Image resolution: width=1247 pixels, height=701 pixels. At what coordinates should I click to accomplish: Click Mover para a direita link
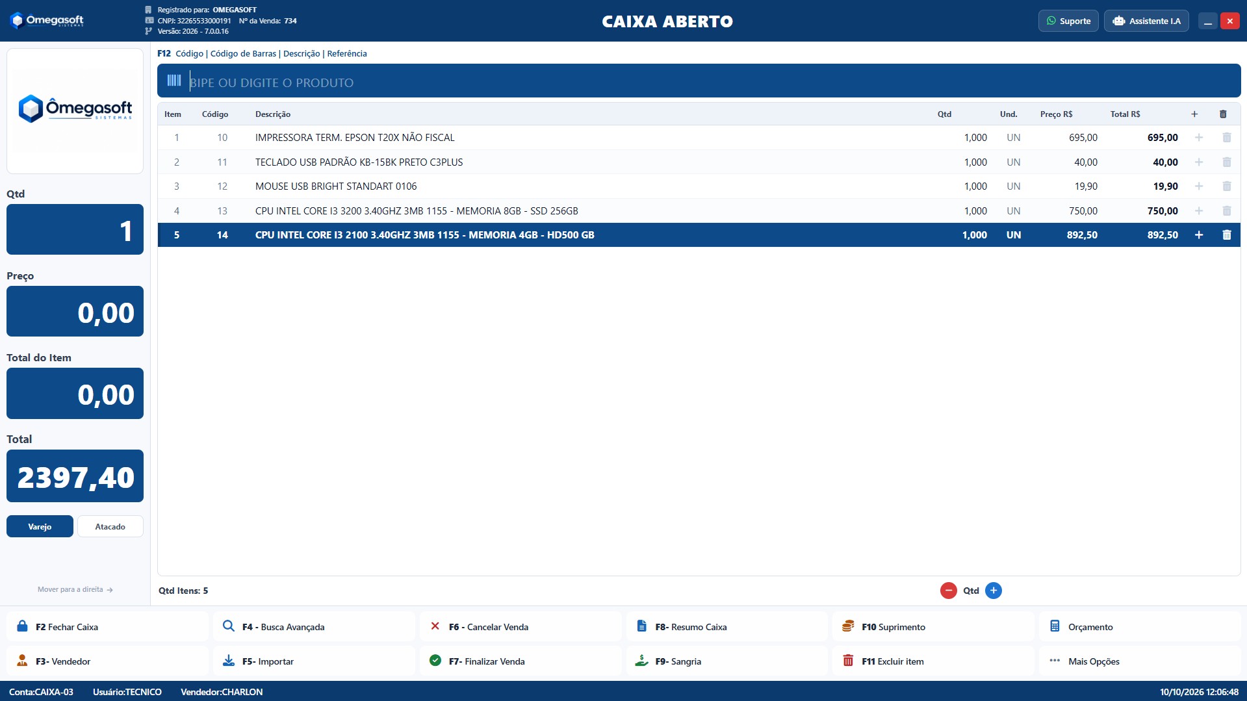[x=75, y=590]
